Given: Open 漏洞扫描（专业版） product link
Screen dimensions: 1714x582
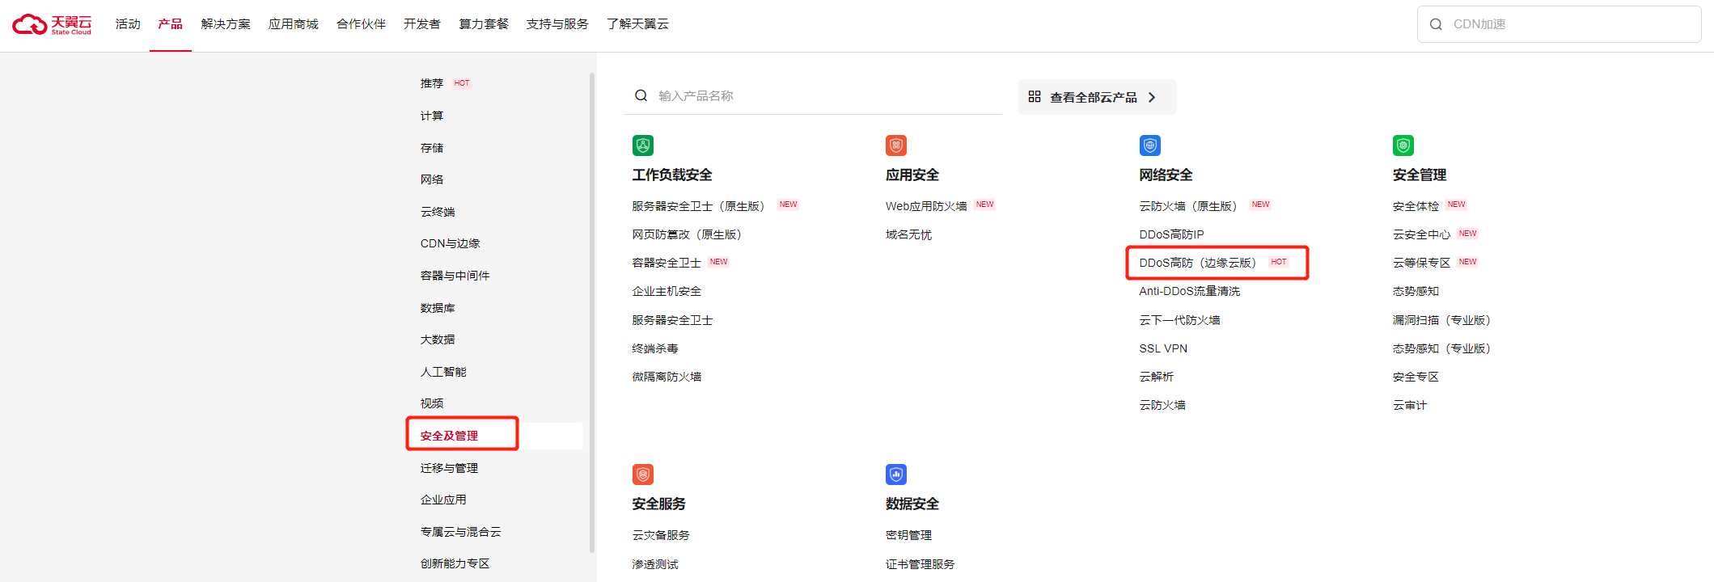Looking at the screenshot, I should pyautogui.click(x=1441, y=320).
